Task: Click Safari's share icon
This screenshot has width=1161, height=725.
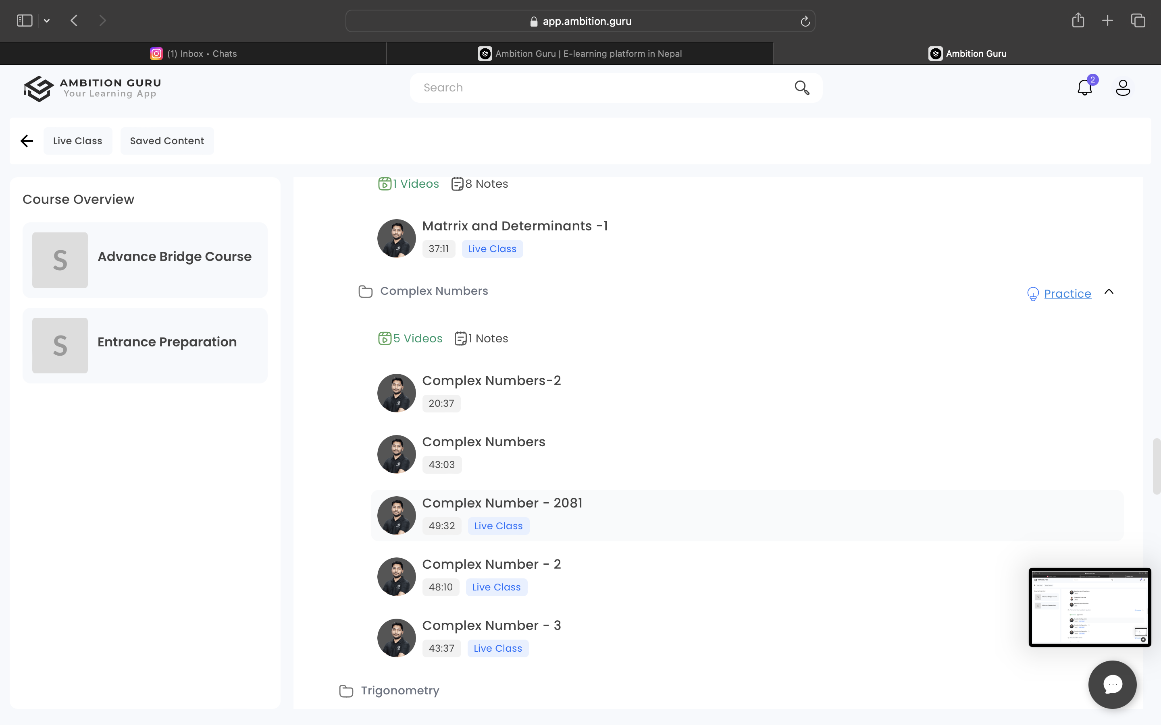Action: pos(1078,21)
